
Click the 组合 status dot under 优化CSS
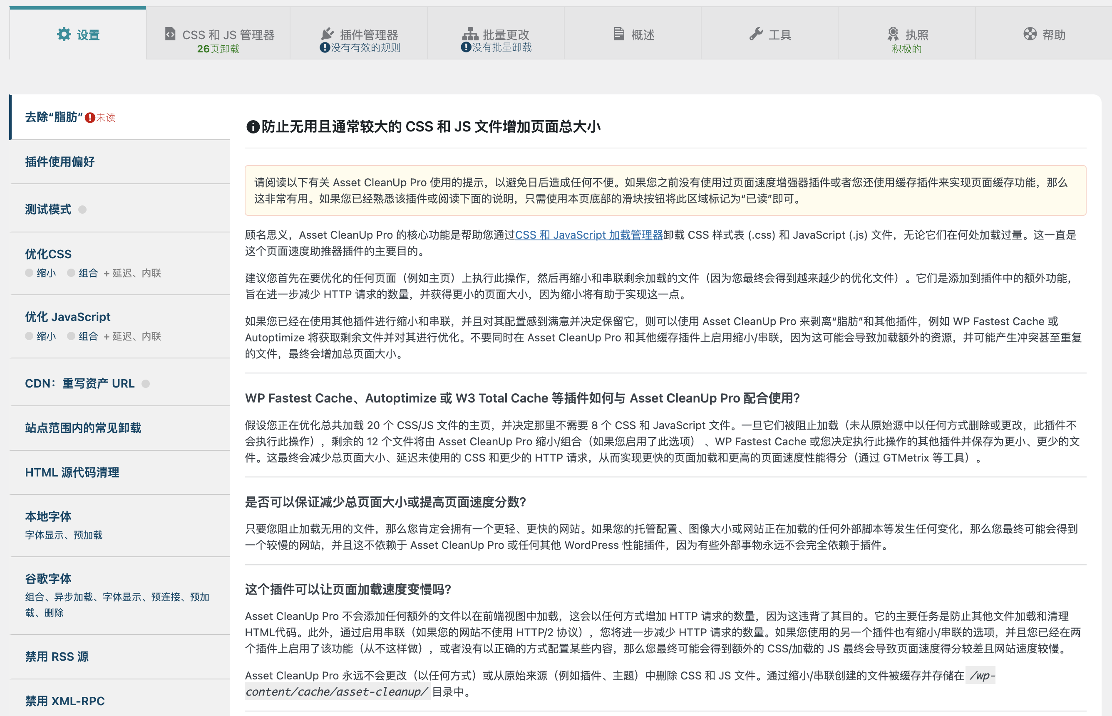pyautogui.click(x=71, y=273)
